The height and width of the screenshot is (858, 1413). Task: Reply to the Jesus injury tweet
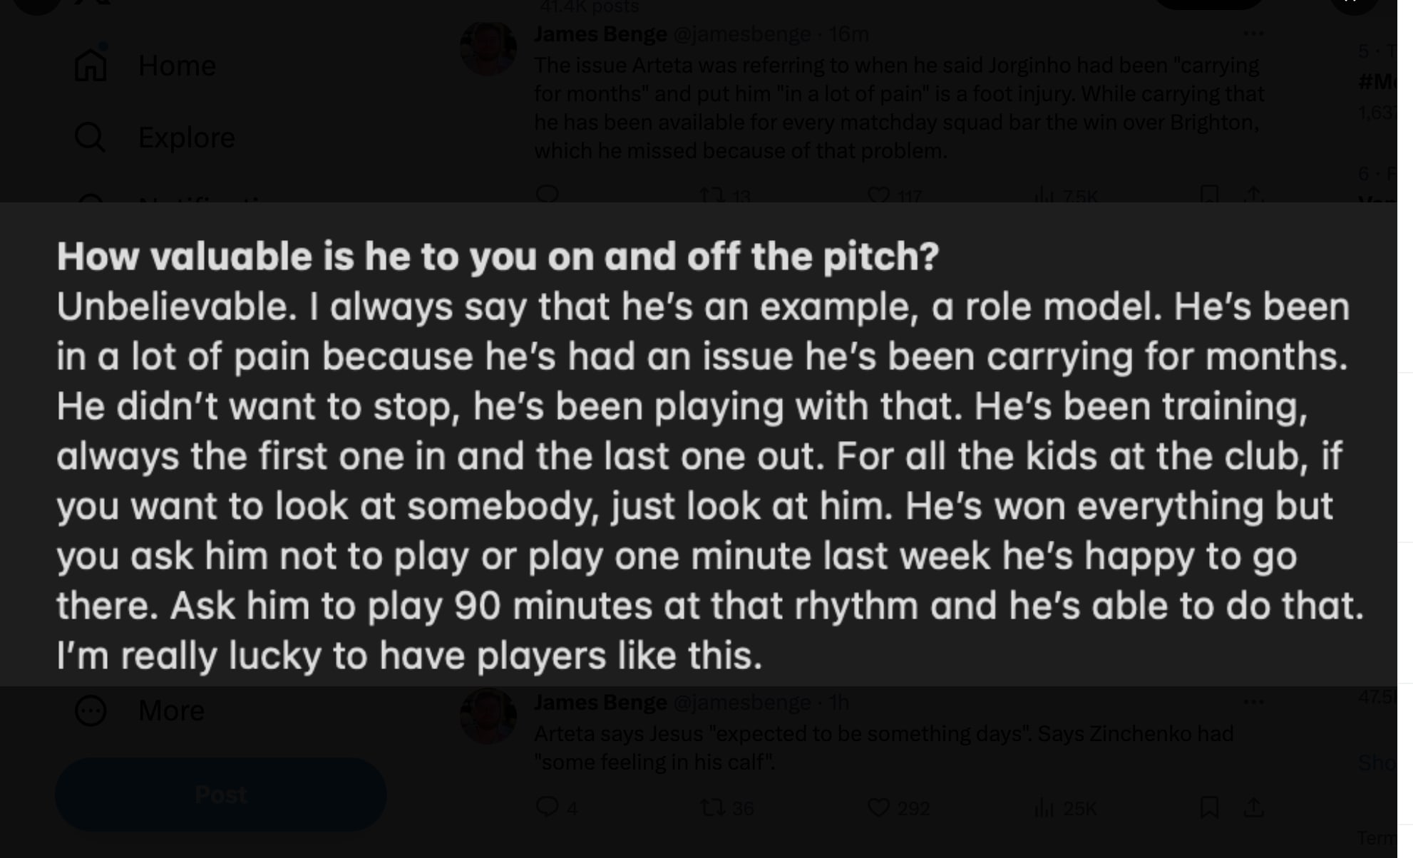pos(547,807)
